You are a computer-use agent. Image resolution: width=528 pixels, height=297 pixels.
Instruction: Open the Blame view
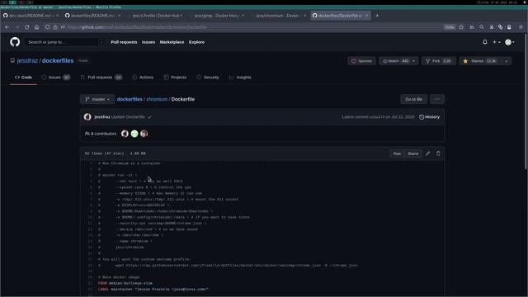pos(413,153)
